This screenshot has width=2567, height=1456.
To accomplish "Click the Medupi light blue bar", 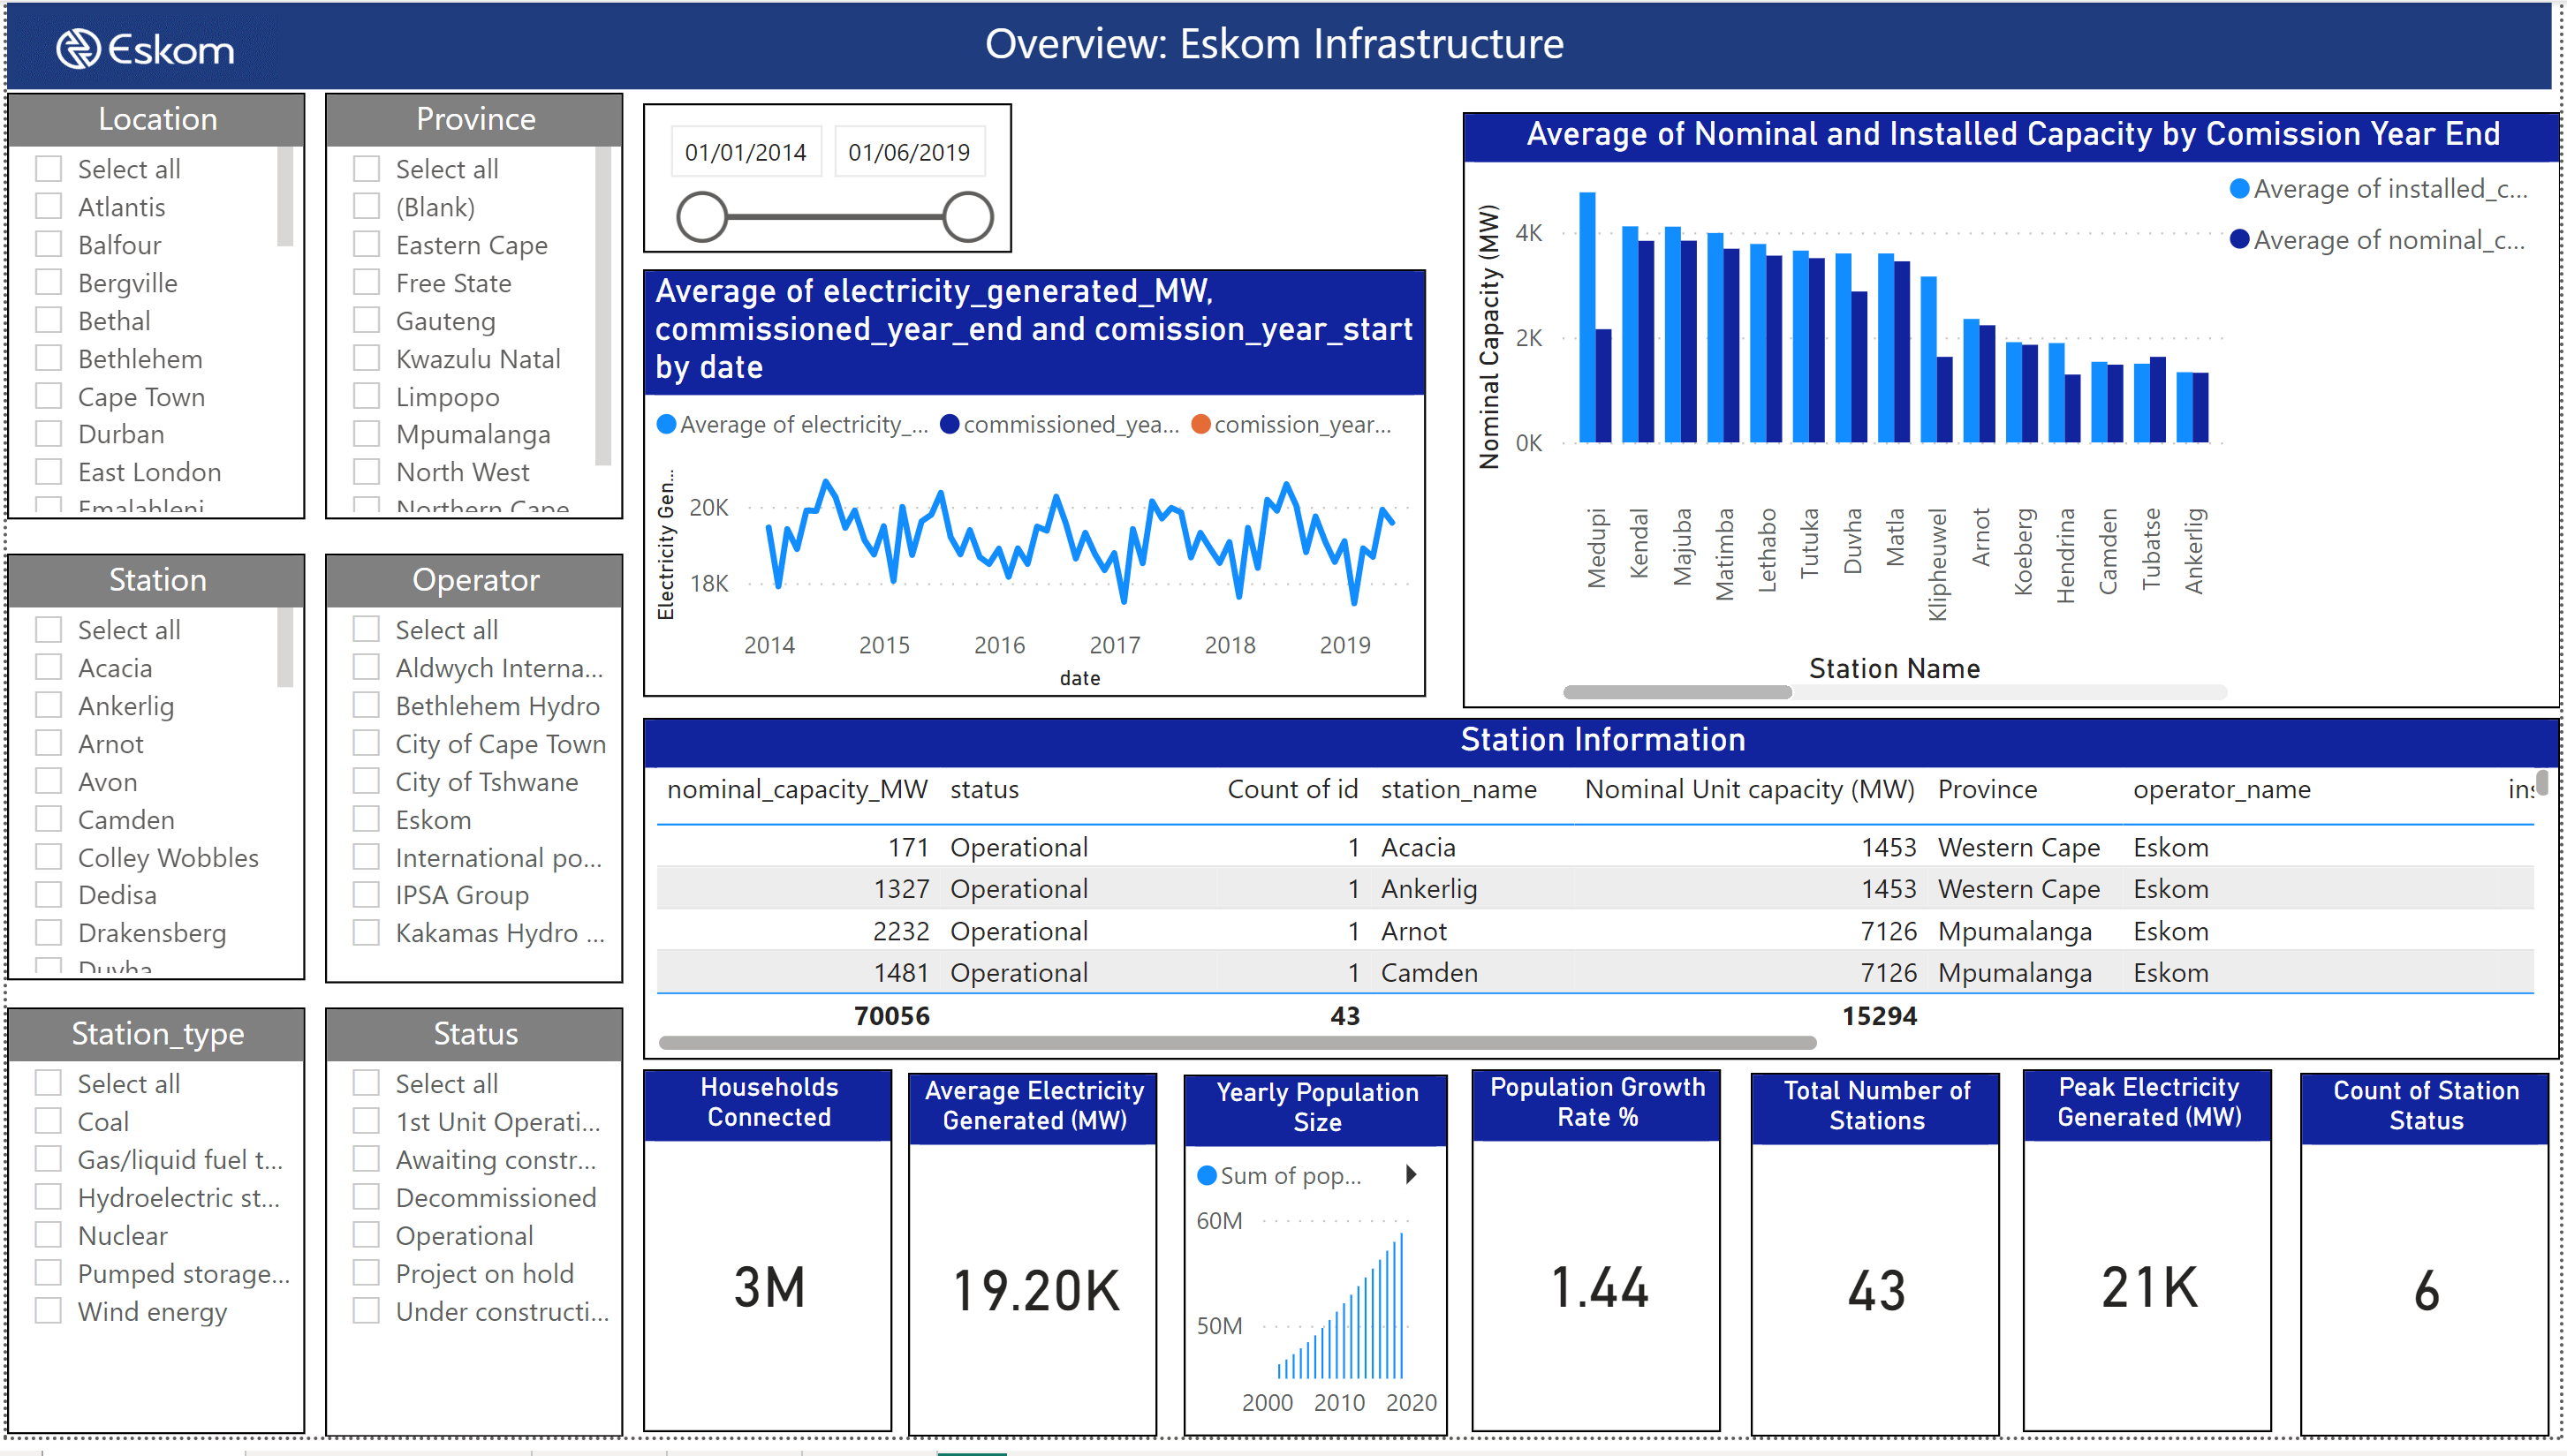I will [1586, 316].
